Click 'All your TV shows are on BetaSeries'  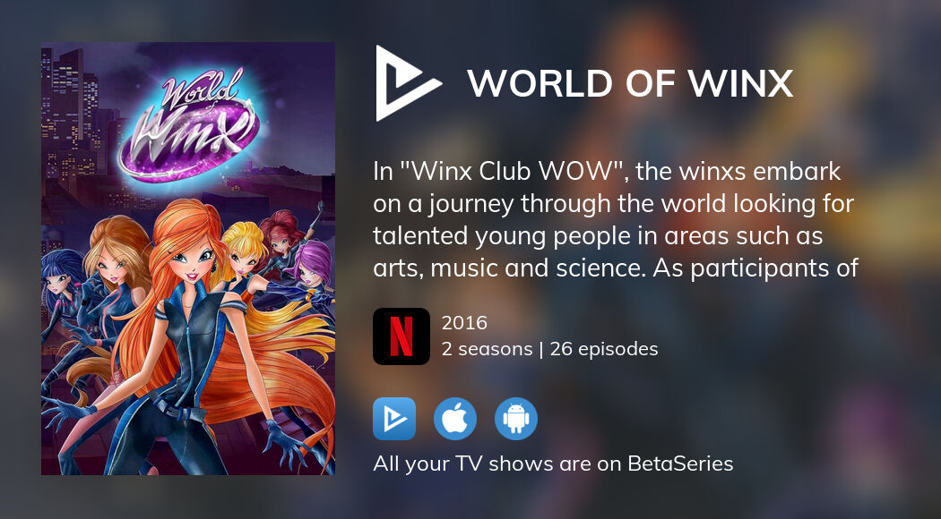point(553,464)
